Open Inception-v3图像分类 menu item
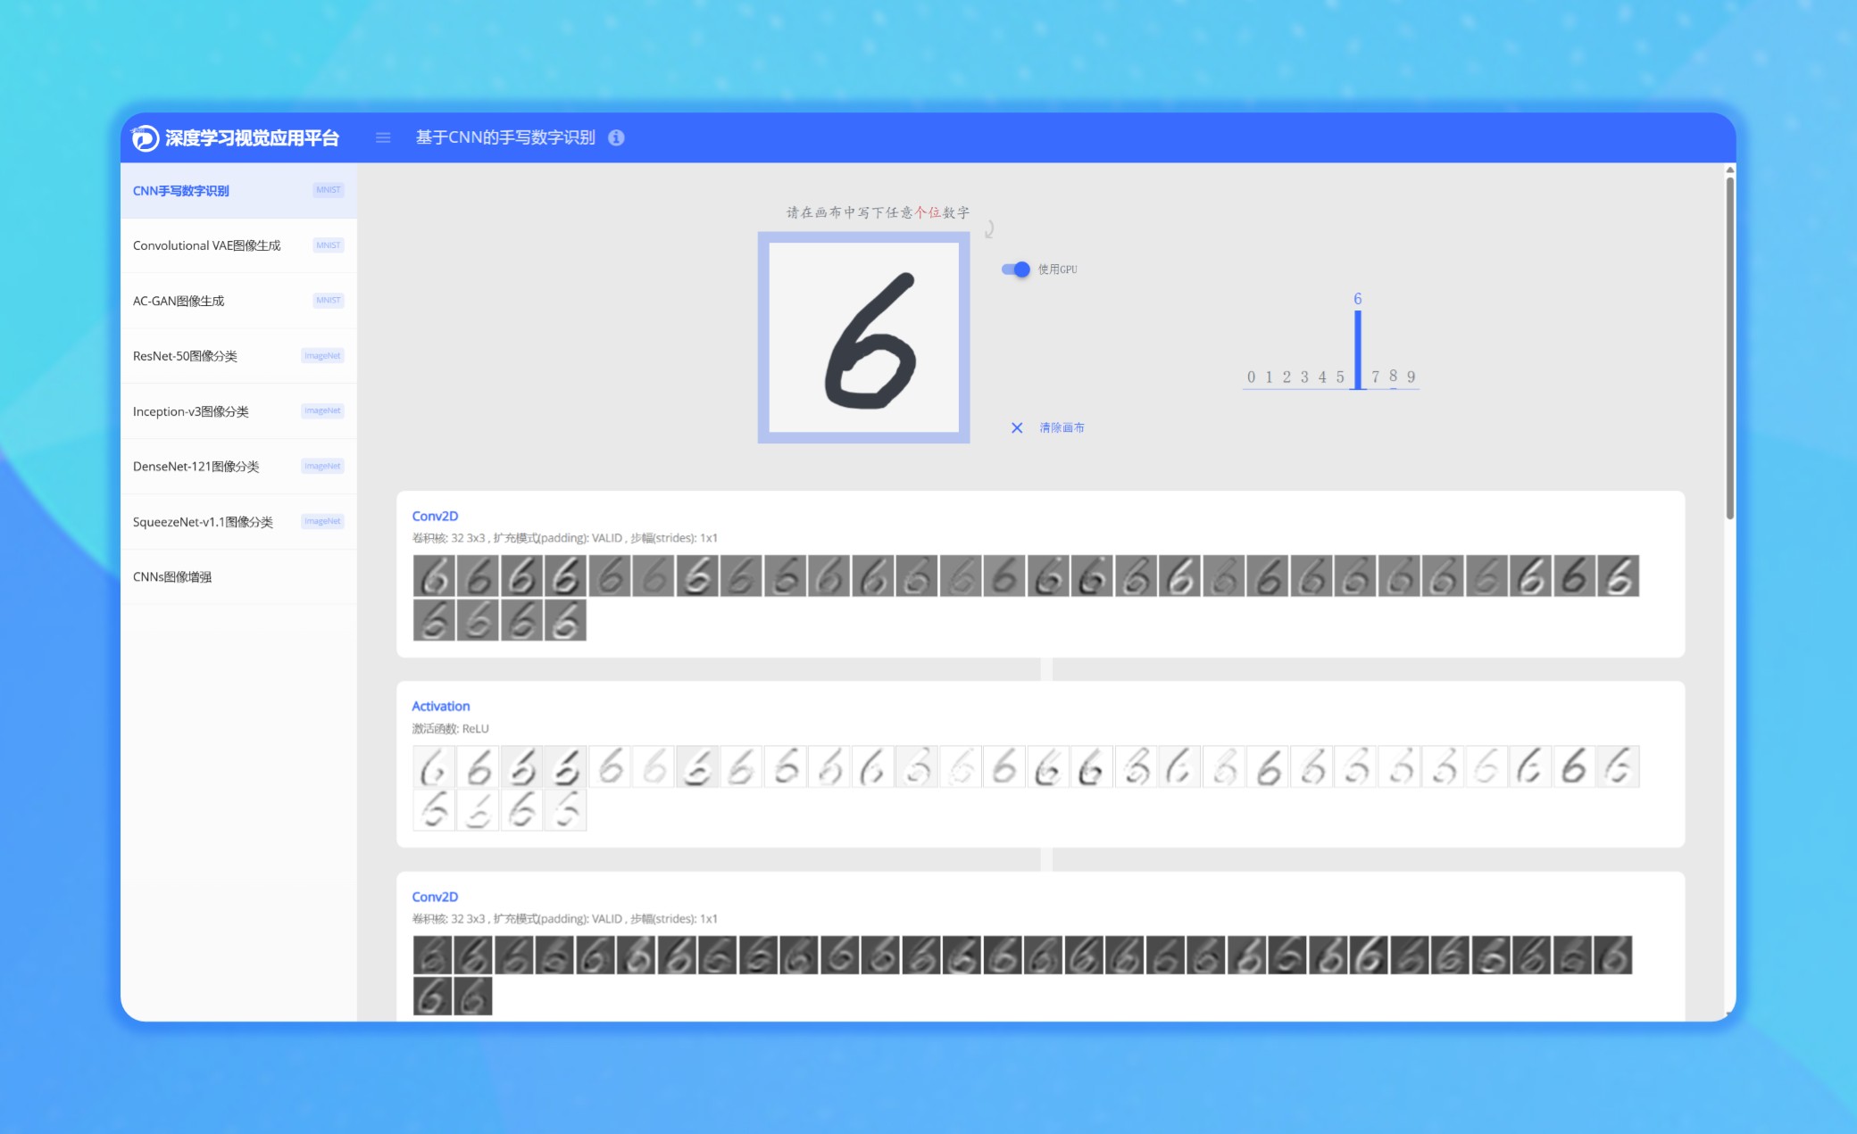The height and width of the screenshot is (1134, 1857). point(238,411)
